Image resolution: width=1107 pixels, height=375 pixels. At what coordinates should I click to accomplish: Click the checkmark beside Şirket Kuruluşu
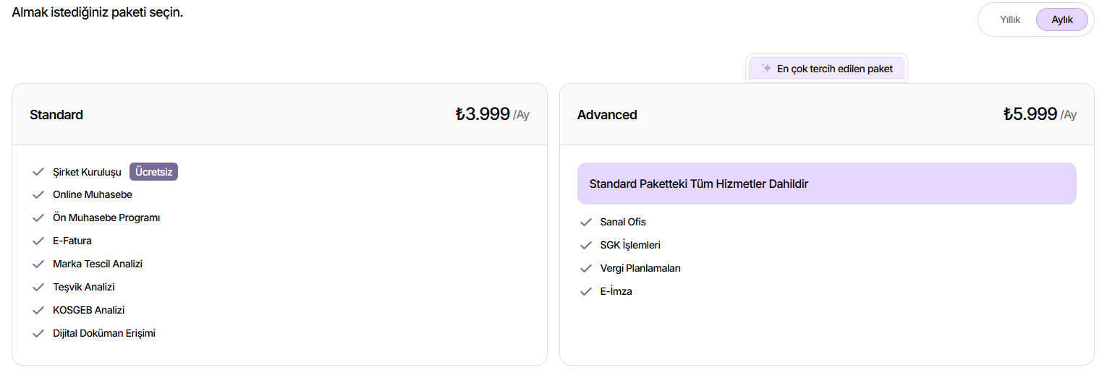click(x=38, y=172)
